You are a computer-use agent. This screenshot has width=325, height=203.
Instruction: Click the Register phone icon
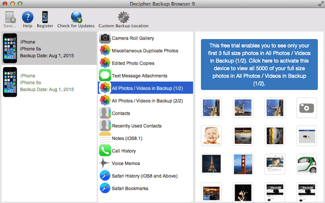(45, 17)
